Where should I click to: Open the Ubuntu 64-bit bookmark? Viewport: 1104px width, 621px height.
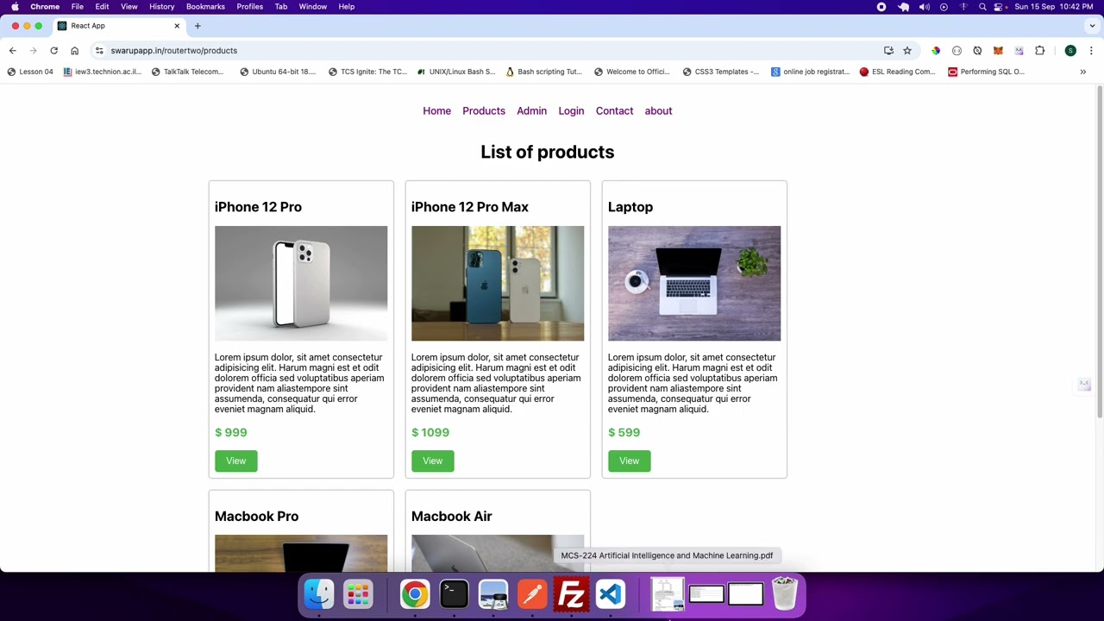278,72
